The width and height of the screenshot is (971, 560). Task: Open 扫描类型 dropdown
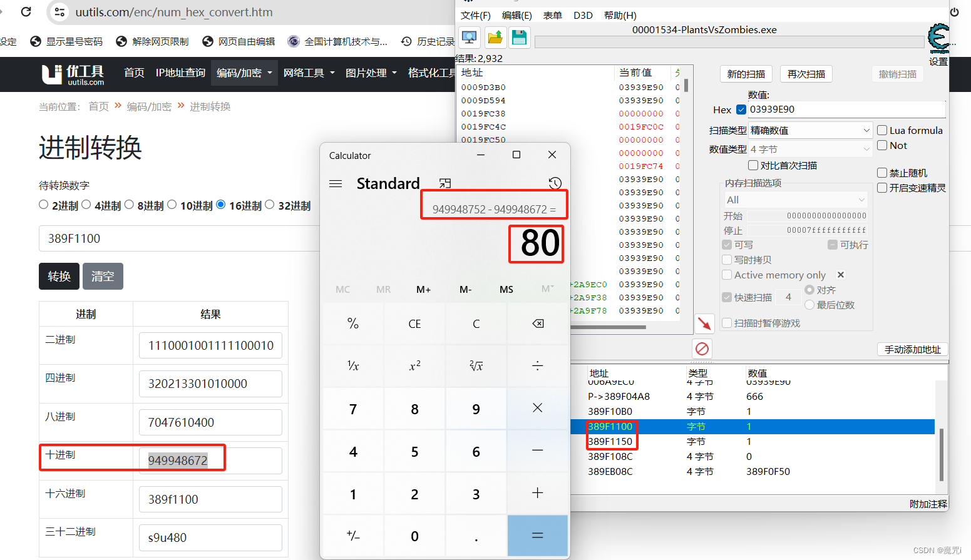tap(810, 130)
